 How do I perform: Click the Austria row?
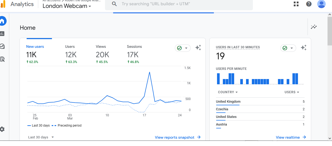(260, 124)
